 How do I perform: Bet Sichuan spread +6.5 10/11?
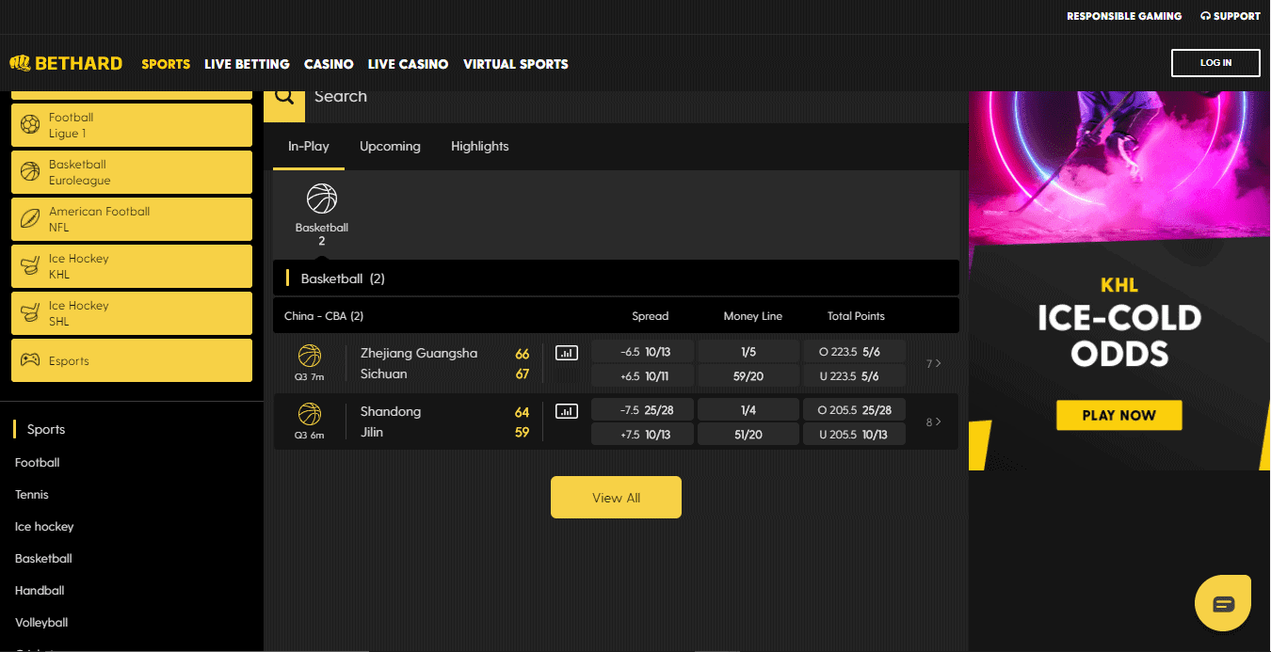click(x=643, y=375)
